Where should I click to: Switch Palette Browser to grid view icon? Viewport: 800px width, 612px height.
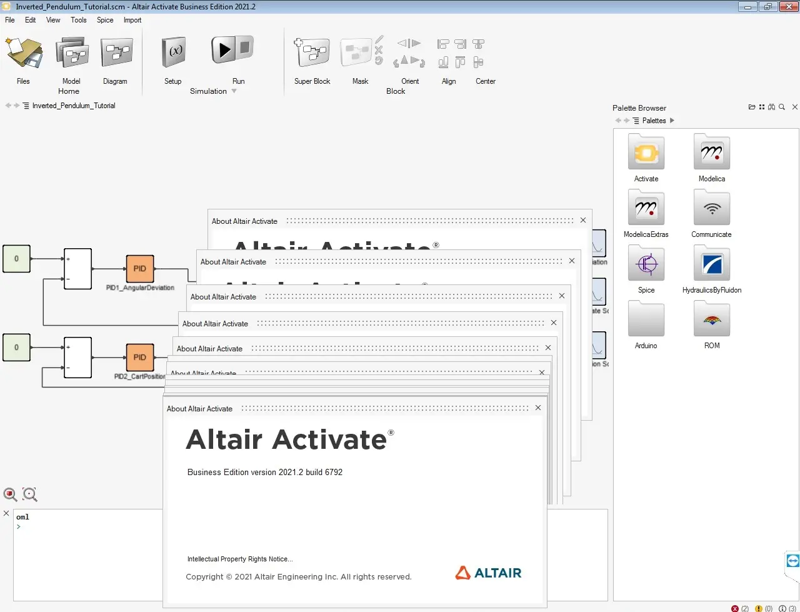click(762, 108)
